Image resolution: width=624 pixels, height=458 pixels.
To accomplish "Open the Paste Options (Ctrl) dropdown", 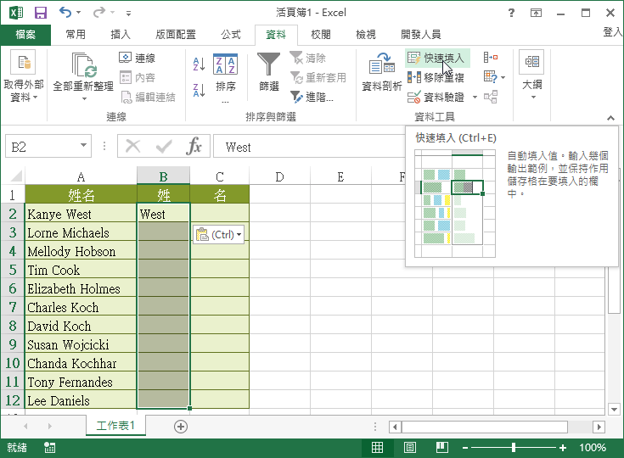I will (x=219, y=235).
